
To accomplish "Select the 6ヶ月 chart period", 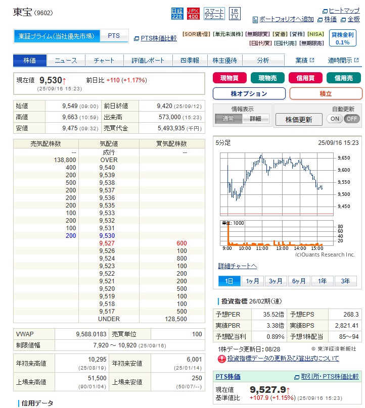I will 299,281.
